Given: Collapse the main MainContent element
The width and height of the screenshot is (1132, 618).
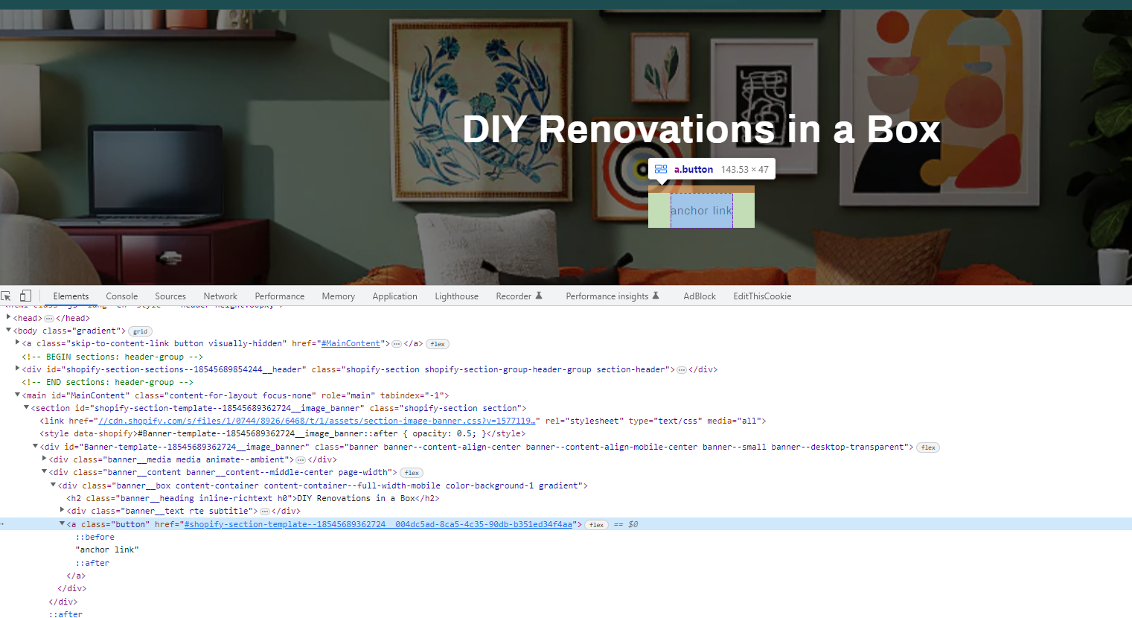Looking at the screenshot, I should 17,395.
